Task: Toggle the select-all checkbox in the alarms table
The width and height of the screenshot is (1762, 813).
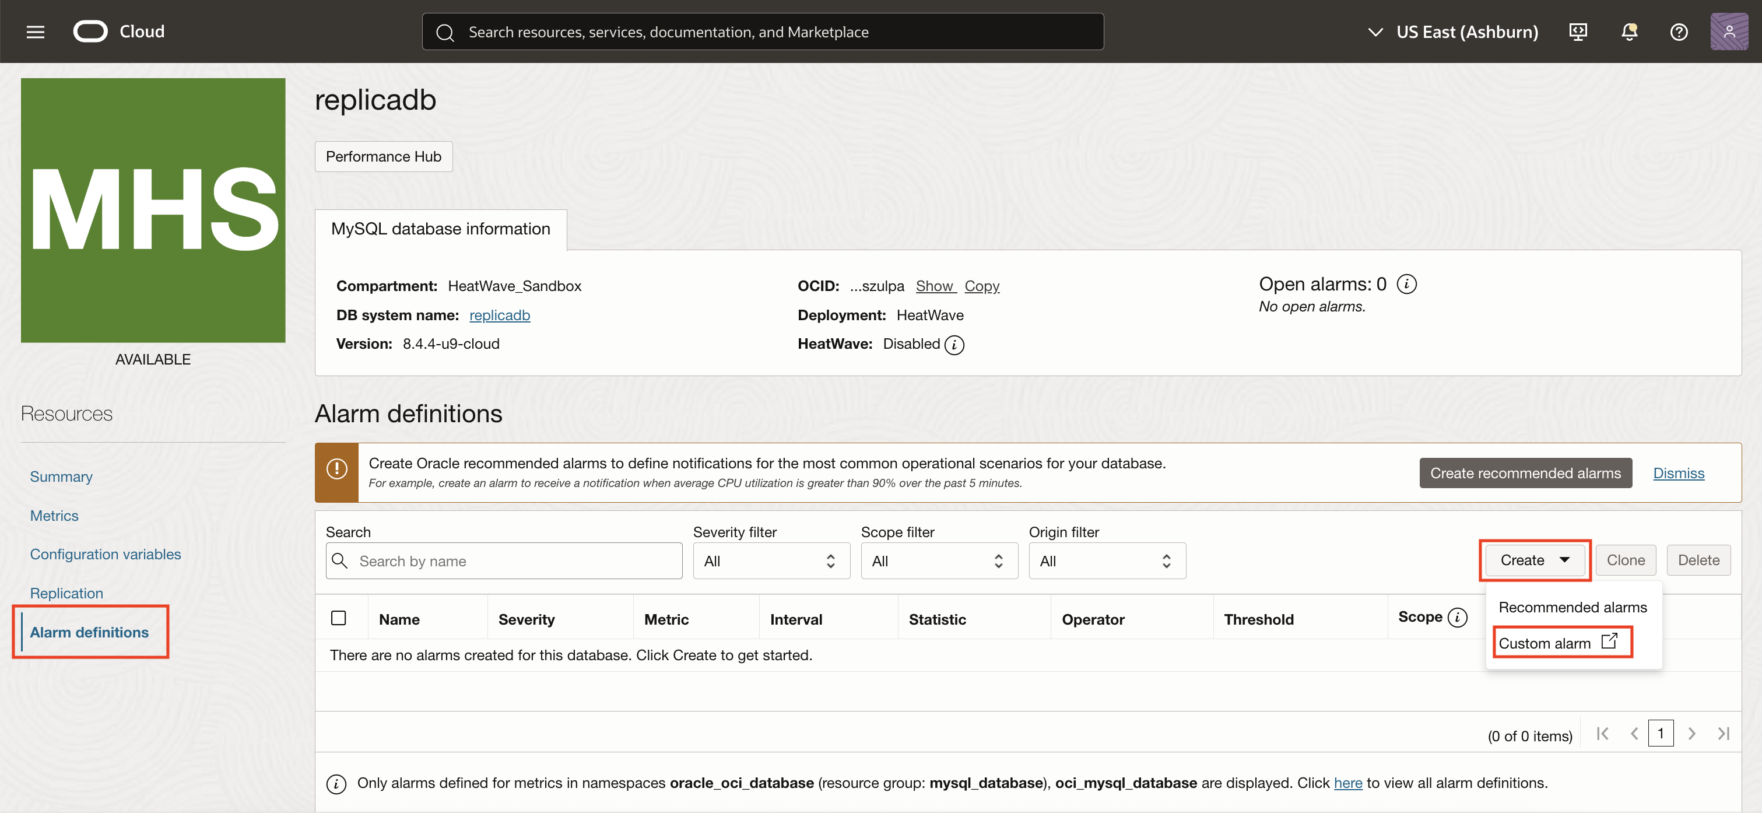Action: point(339,617)
